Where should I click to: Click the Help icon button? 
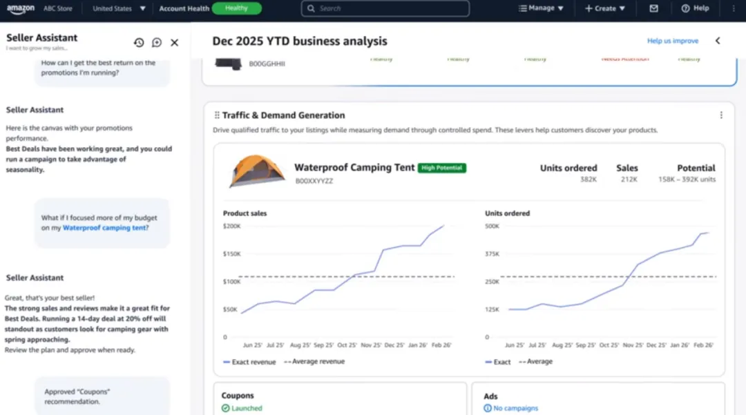pyautogui.click(x=695, y=8)
